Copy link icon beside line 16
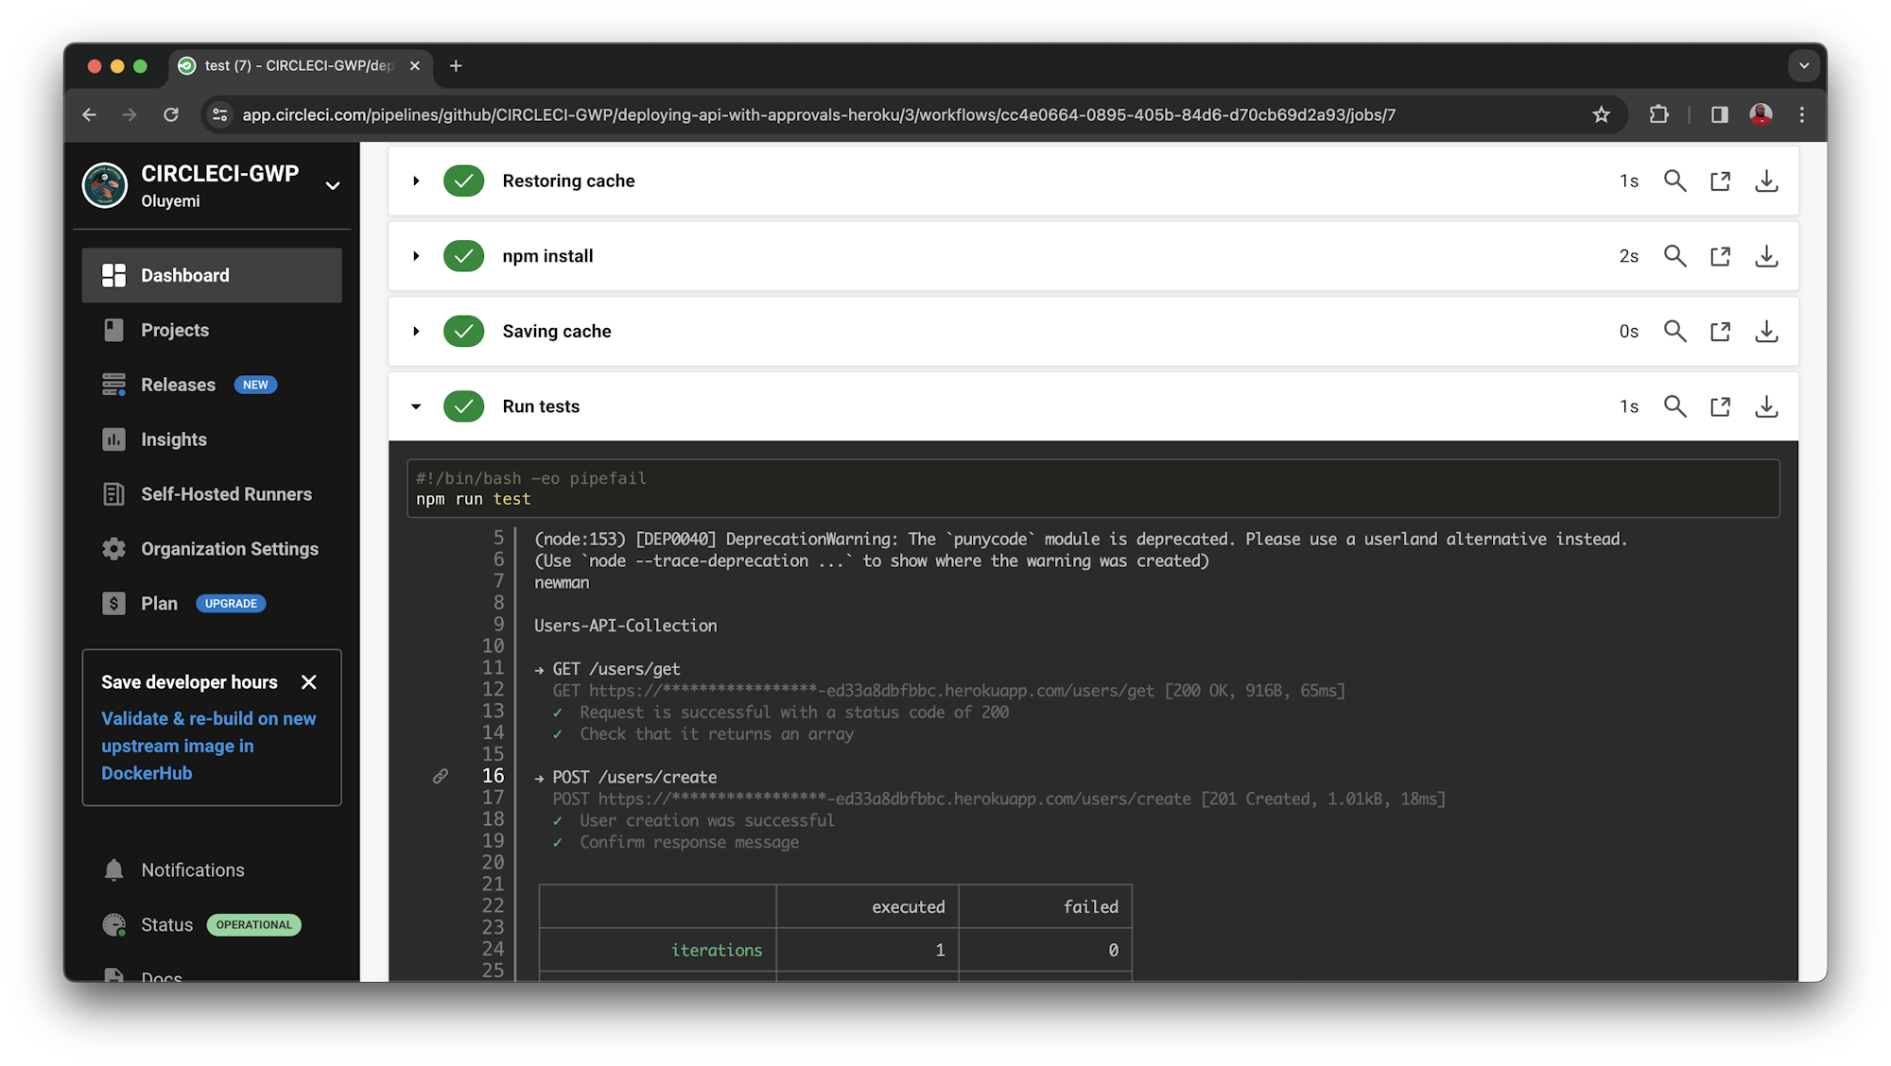 pyautogui.click(x=441, y=776)
